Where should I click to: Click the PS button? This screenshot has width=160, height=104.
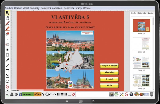(39, 94)
